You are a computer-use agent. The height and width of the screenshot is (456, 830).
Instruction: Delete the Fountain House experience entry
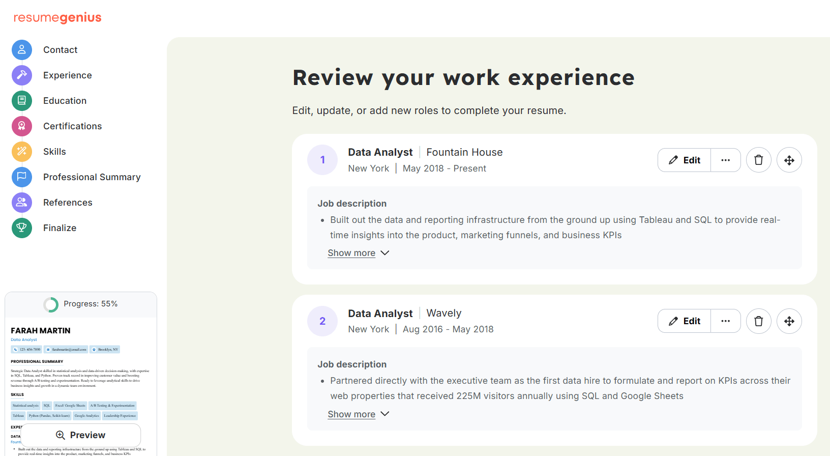758,160
